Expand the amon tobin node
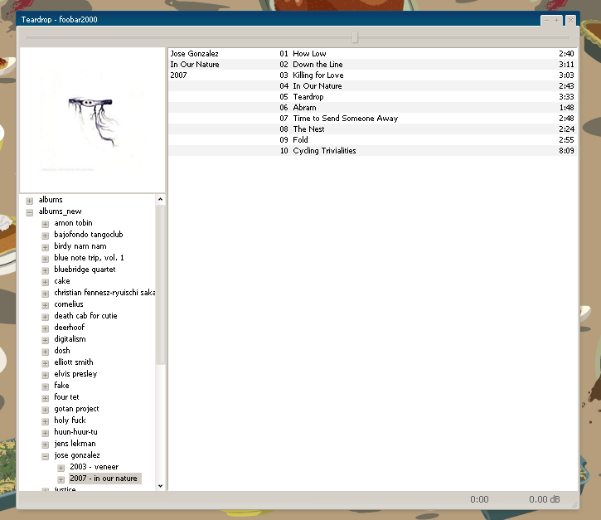Image resolution: width=601 pixels, height=520 pixels. [x=46, y=224]
